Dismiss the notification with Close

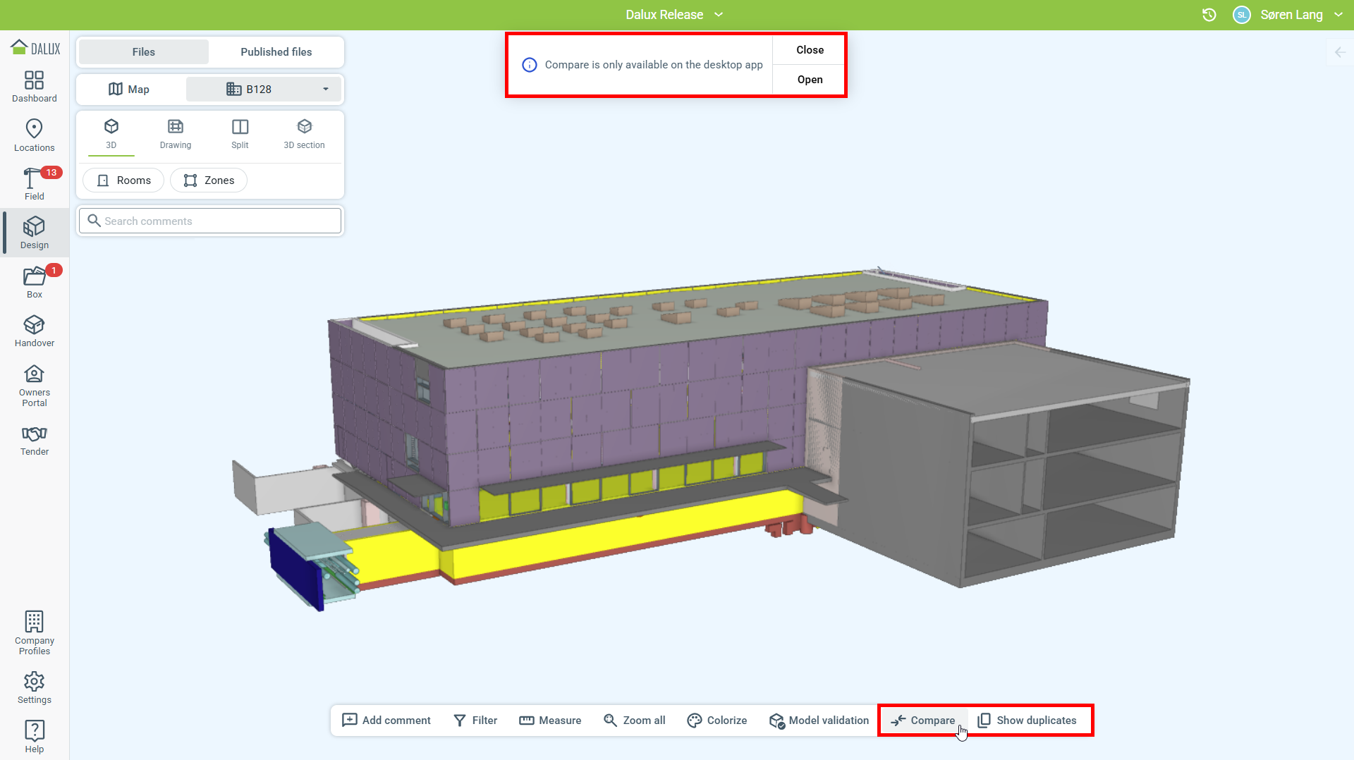point(810,50)
